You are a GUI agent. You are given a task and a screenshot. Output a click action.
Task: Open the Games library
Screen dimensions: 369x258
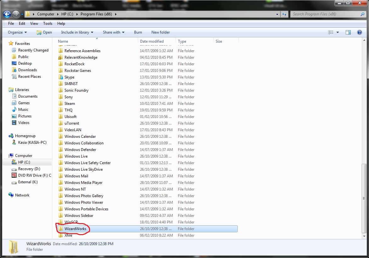(x=21, y=103)
